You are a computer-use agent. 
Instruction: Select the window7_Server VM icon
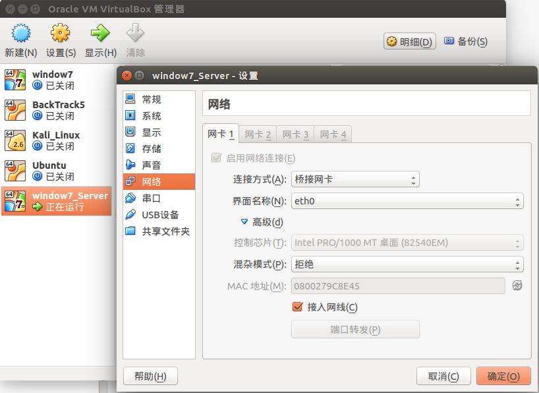point(15,201)
